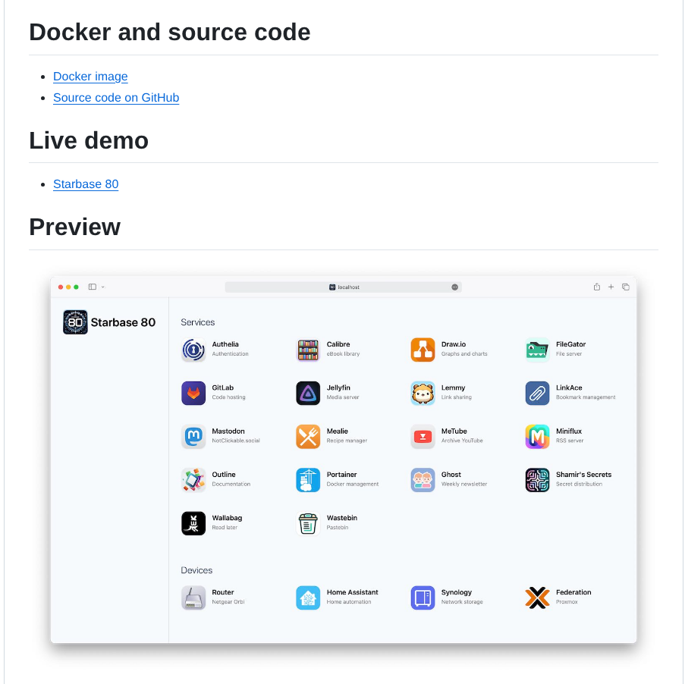Click the Authelia authentication icon
Viewport: 685px width, 684px height.
point(193,350)
